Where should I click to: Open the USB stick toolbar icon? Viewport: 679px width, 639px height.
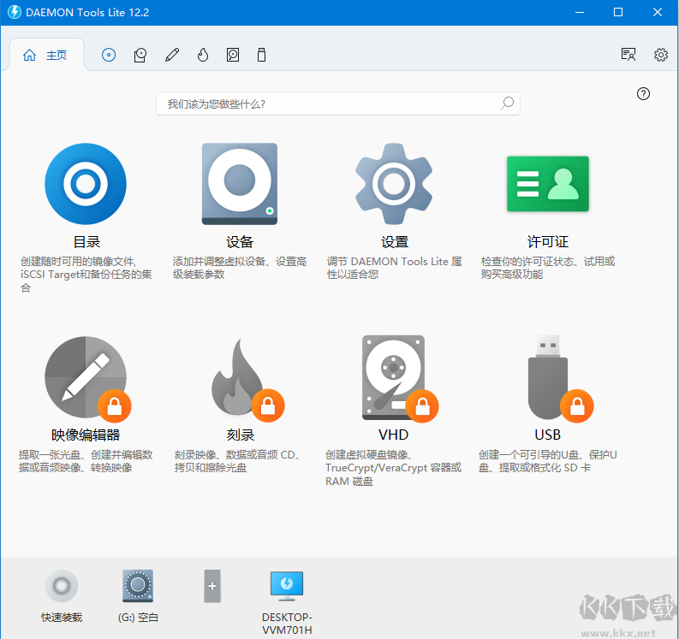261,55
